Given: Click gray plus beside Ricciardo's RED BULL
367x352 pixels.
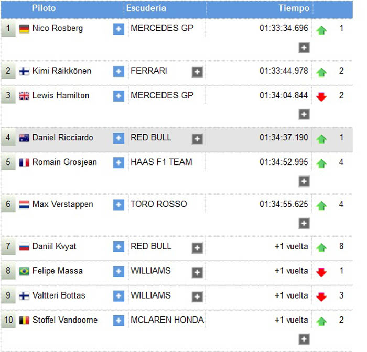Looking at the screenshot, I should [197, 139].
